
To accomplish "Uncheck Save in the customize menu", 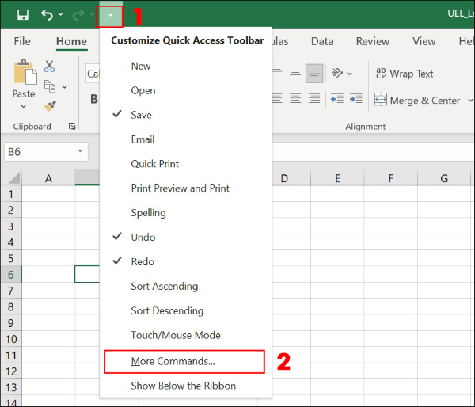I will click(185, 115).
